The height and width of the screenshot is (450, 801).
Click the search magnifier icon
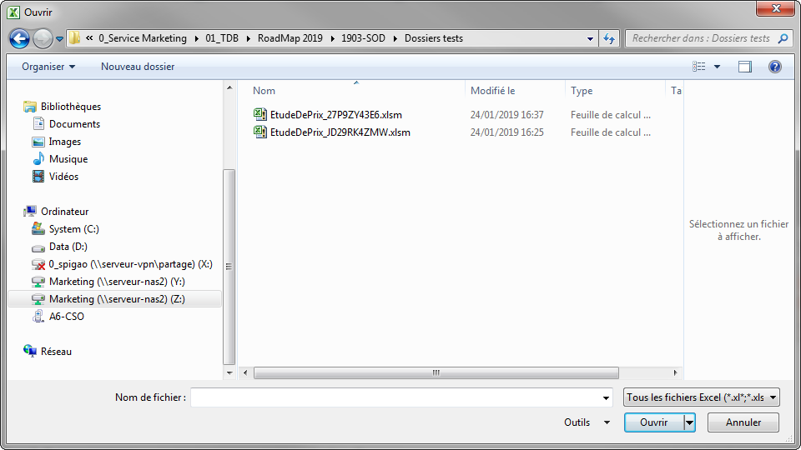click(783, 38)
